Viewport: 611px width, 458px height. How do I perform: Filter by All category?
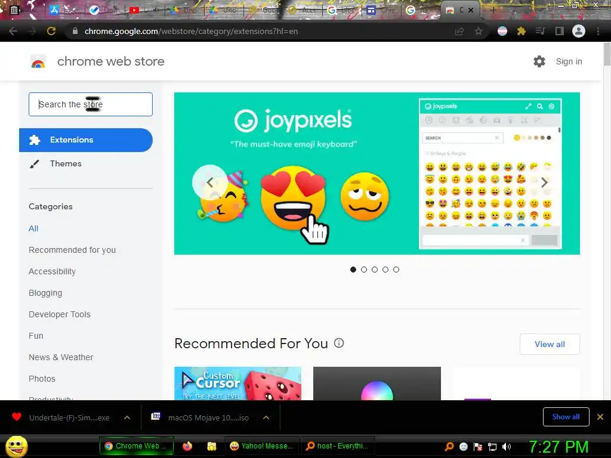33,228
